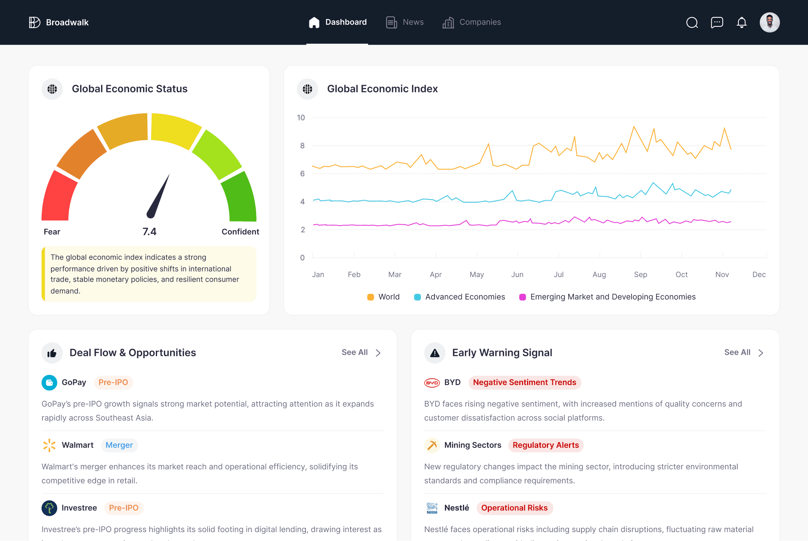808x541 pixels.
Task: Click Investree's Pre-IPO tag
Action: [x=124, y=508]
